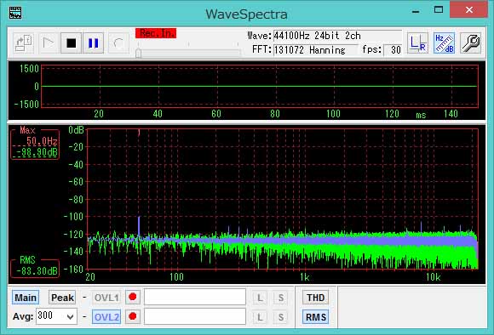Select the THD measurement button
This screenshot has height=335, width=494.
pyautogui.click(x=316, y=298)
